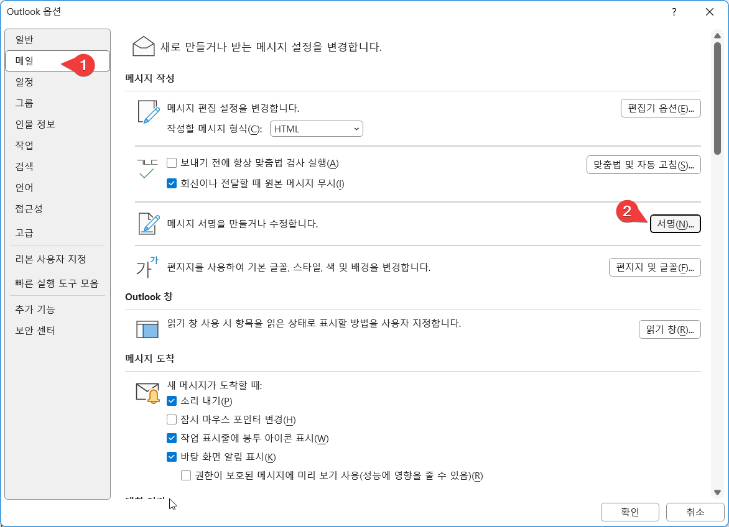Image resolution: width=729 pixels, height=527 pixels.
Task: Click the spell check checkmark icon
Action: [x=147, y=169]
